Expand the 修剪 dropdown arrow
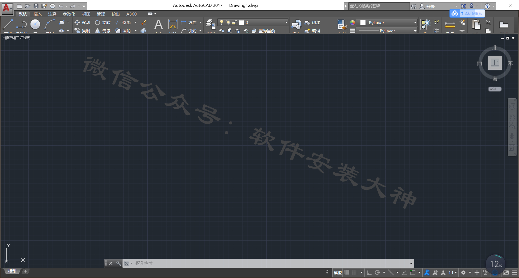Image resolution: width=519 pixels, height=278 pixels. 136,22
